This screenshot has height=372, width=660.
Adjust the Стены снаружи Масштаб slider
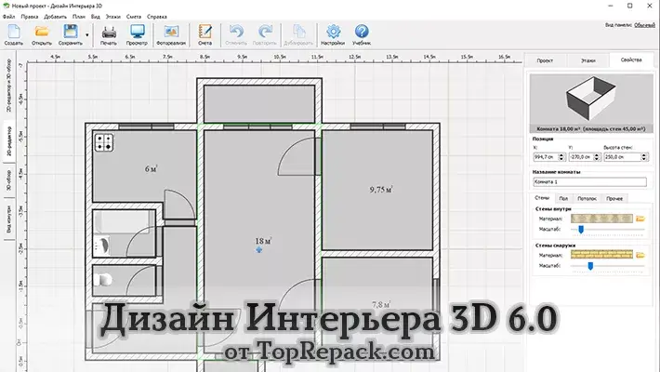(x=590, y=266)
